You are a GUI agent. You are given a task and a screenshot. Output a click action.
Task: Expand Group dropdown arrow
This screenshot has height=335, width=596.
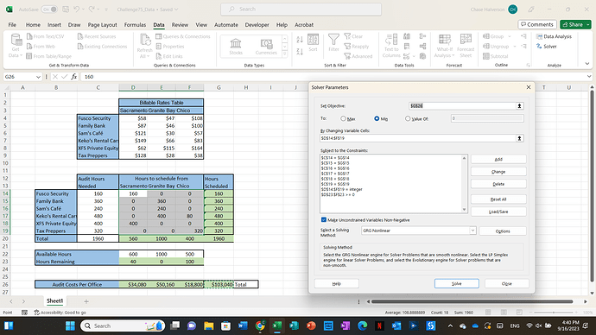510,36
